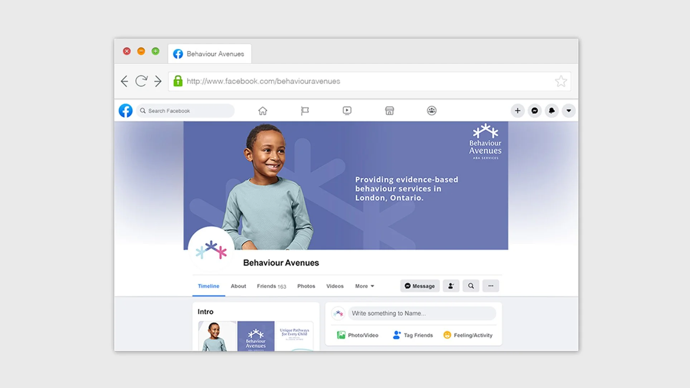
Task: Click the Search Facebook field
Action: [186, 111]
